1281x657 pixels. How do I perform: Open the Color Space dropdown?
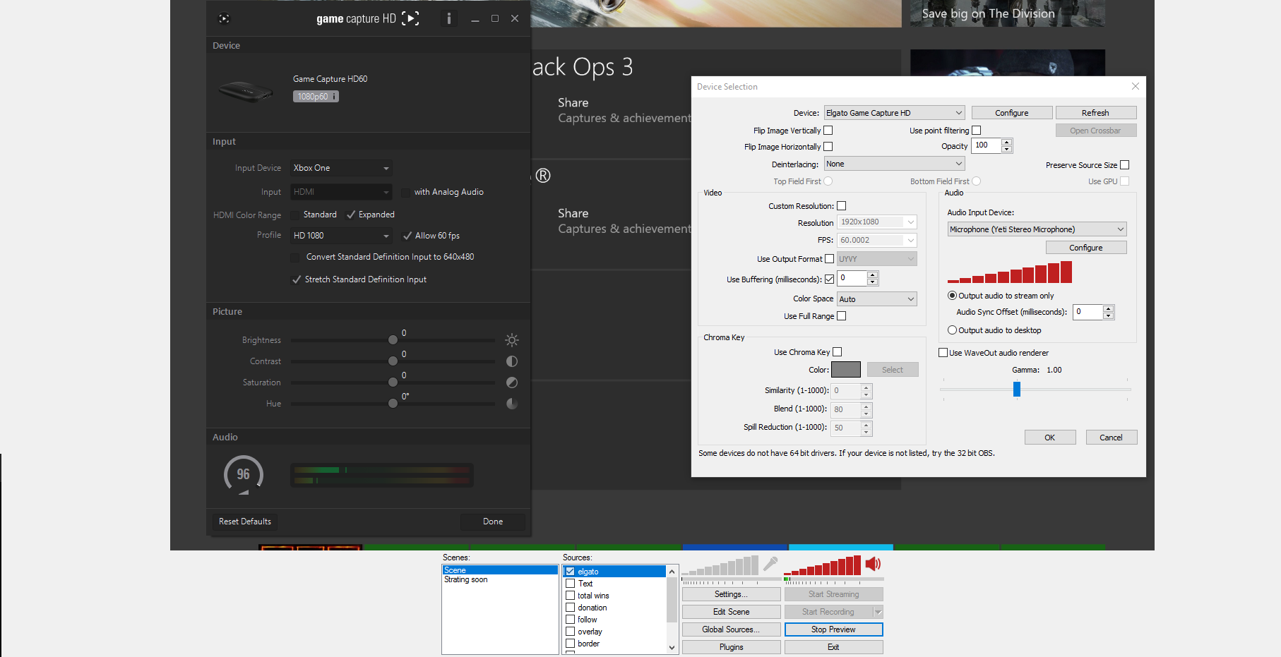coord(877,299)
